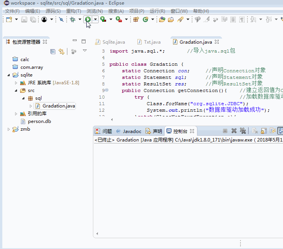
Task: Close the Gradation.java editor tab
Action: (217, 42)
